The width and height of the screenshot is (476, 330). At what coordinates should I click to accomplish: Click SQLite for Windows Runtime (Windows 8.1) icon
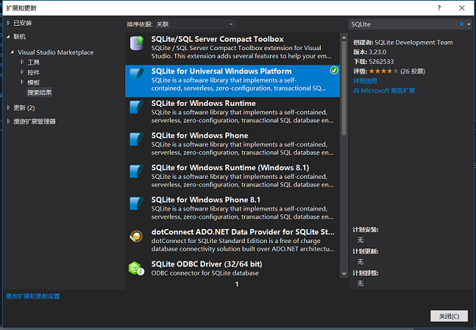(136, 171)
